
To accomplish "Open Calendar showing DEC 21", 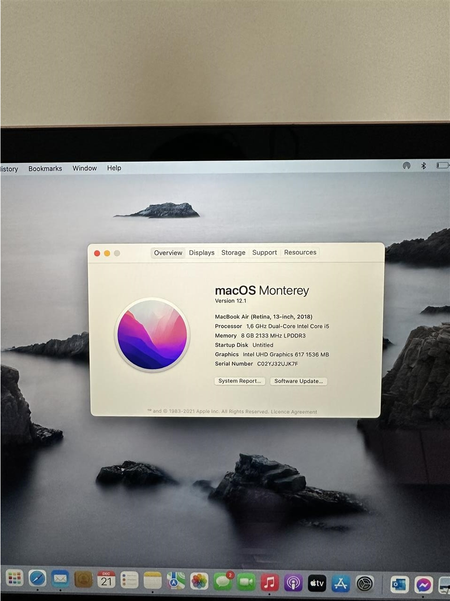I will point(106,580).
